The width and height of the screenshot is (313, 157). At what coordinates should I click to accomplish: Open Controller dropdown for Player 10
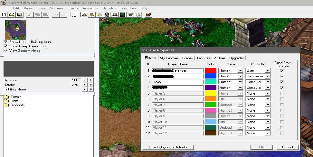[x=268, y=122]
